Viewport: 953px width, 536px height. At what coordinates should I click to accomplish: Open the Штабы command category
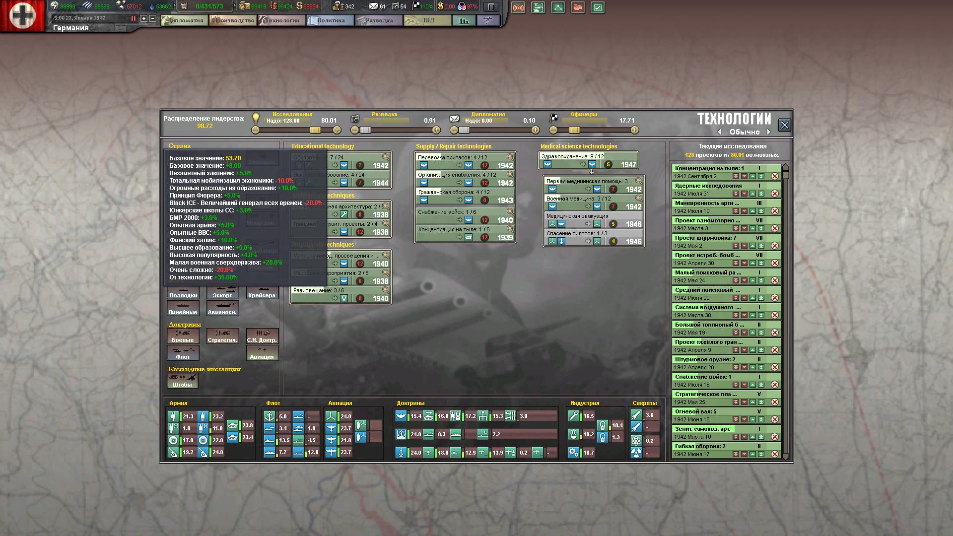[183, 381]
